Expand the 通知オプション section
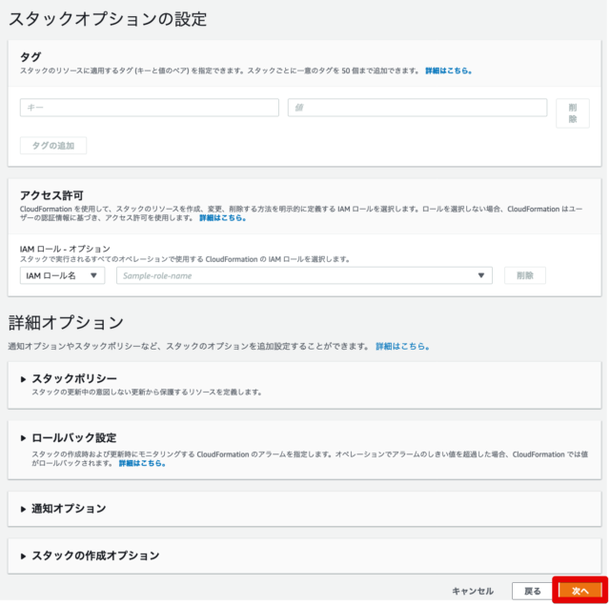 [x=68, y=509]
